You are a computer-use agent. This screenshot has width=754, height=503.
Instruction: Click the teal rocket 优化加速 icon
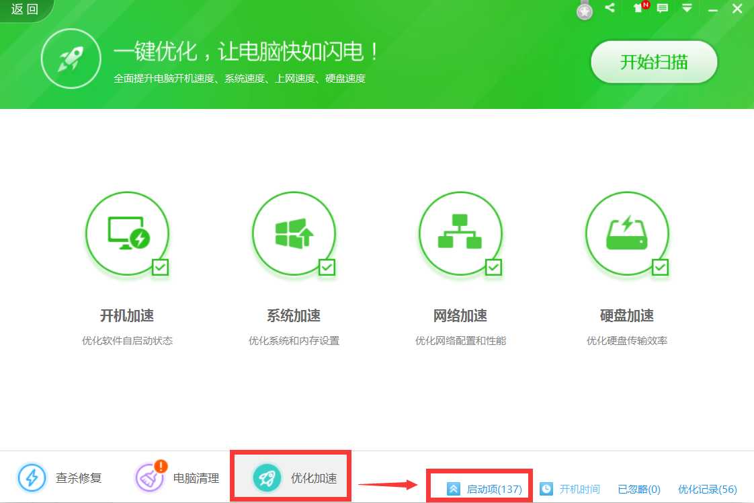267,478
